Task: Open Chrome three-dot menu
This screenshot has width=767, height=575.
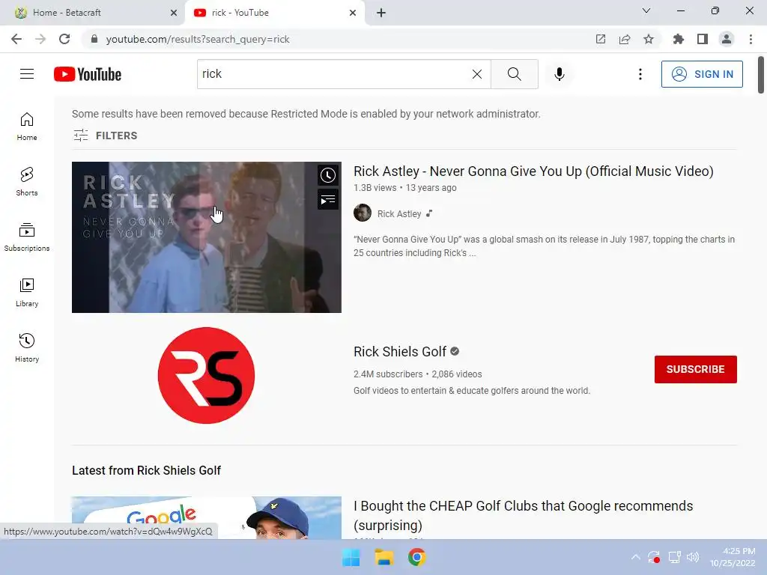Action: pyautogui.click(x=751, y=39)
